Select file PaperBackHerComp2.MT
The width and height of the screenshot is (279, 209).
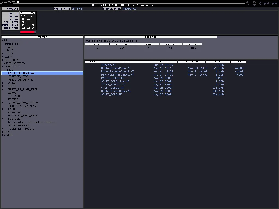[117, 75]
